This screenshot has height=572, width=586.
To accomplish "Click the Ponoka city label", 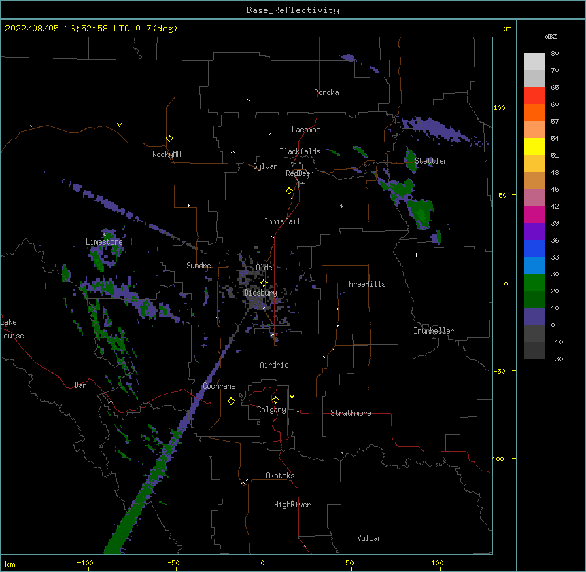I will (326, 92).
